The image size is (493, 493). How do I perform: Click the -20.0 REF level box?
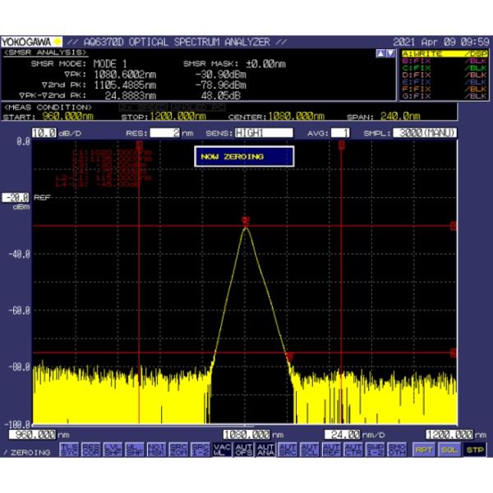click(x=16, y=198)
